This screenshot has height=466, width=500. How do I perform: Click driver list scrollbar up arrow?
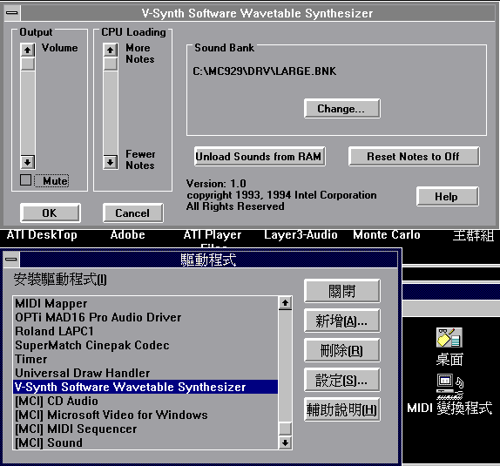tap(285, 303)
